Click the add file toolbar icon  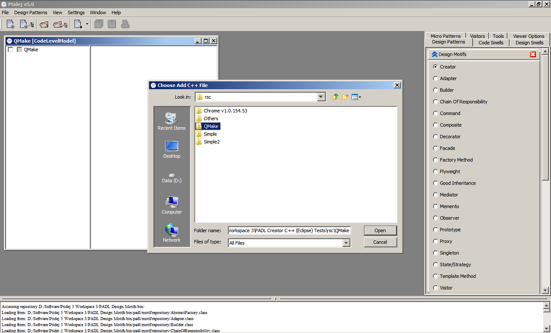(x=78, y=24)
